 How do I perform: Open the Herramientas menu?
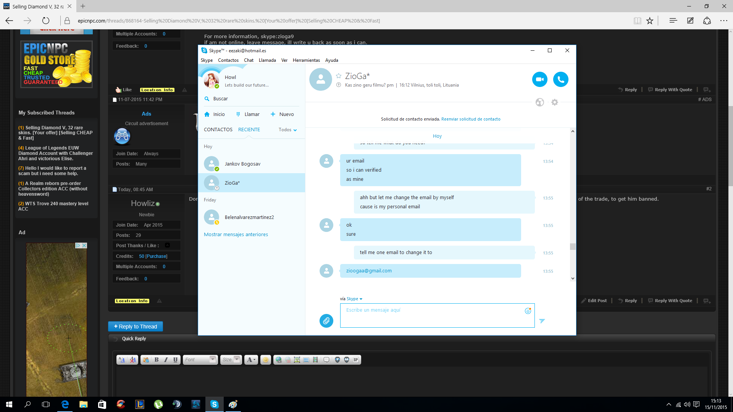306,60
